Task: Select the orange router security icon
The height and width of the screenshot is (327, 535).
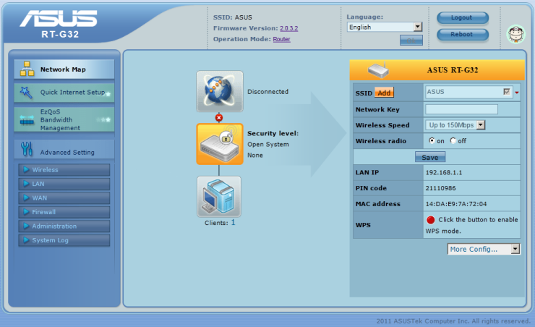Action: pyautogui.click(x=220, y=144)
